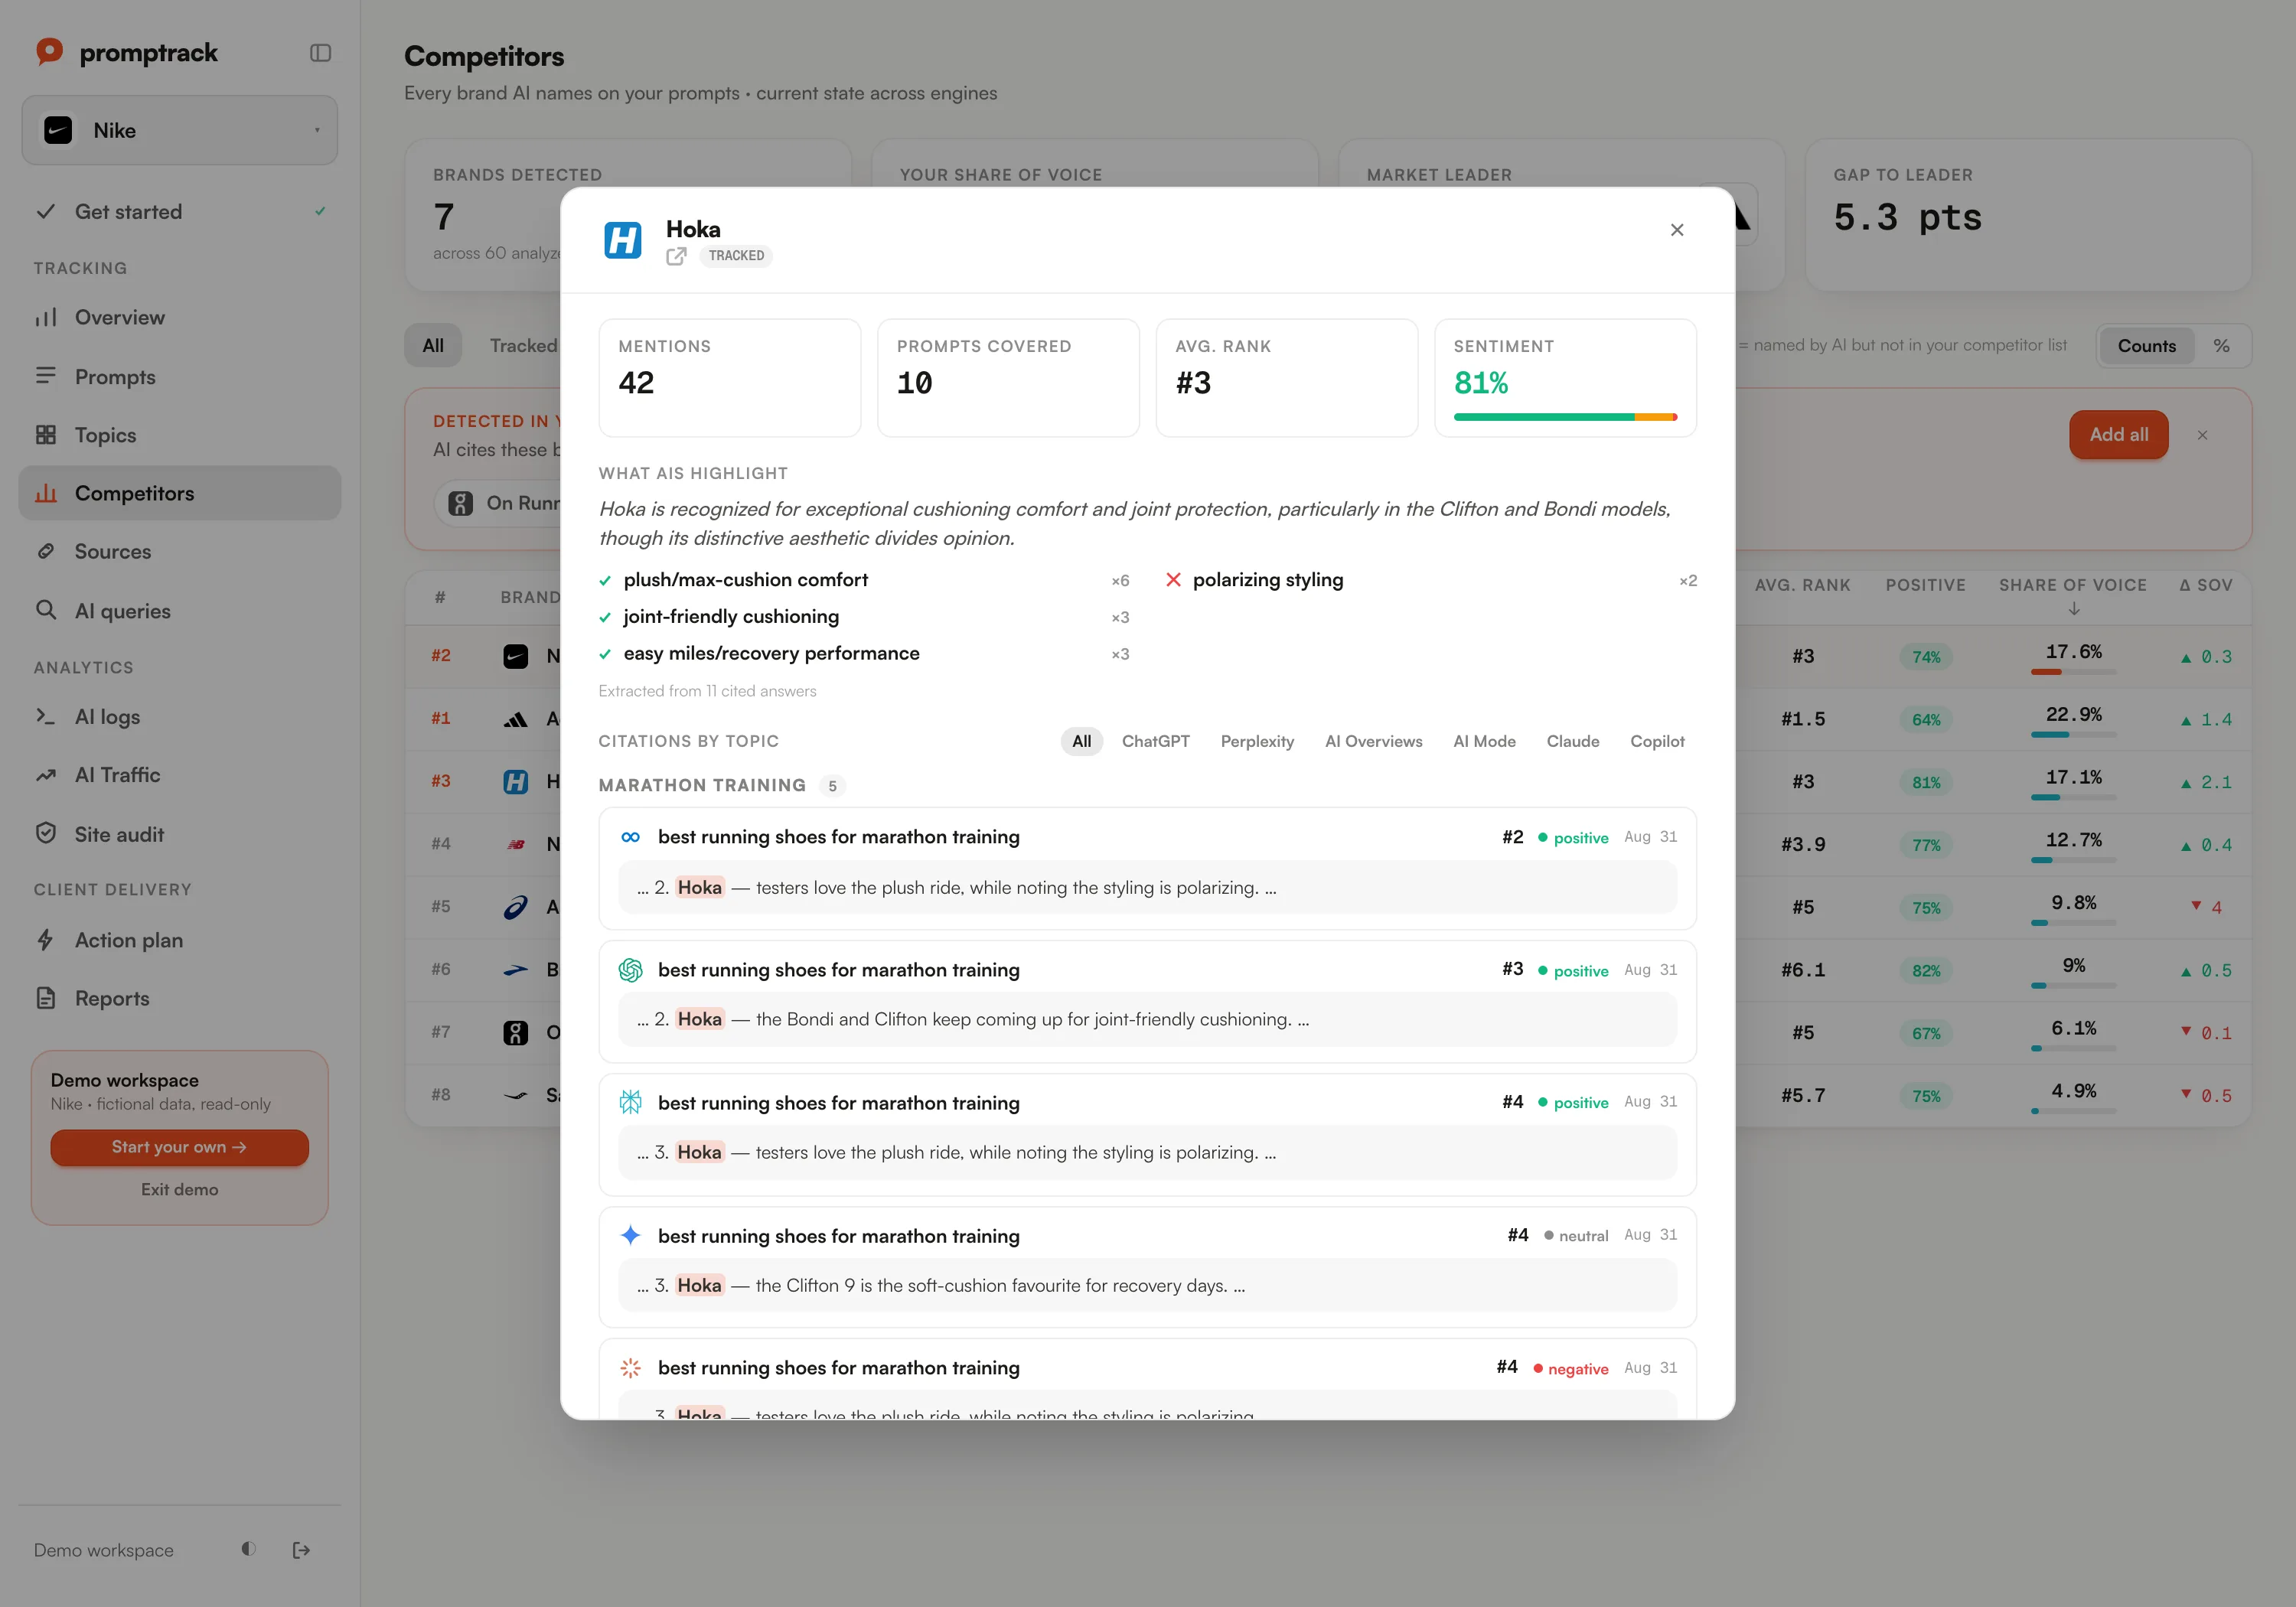Click the AI queries search icon
2296x1607 pixels.
46,610
